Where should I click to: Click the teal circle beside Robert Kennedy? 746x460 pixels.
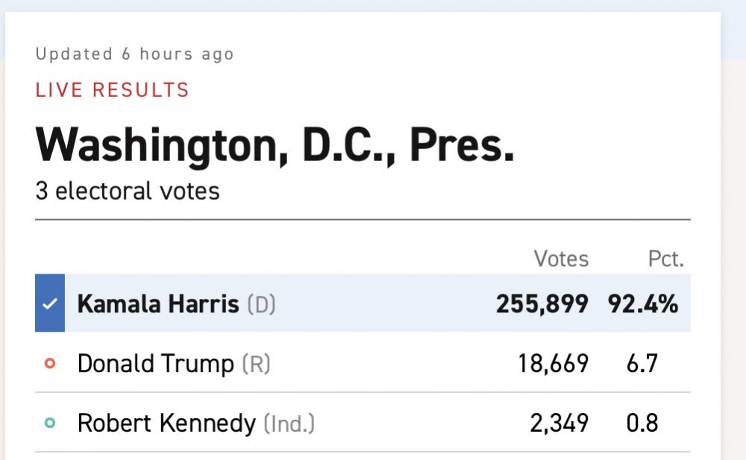pyautogui.click(x=50, y=423)
